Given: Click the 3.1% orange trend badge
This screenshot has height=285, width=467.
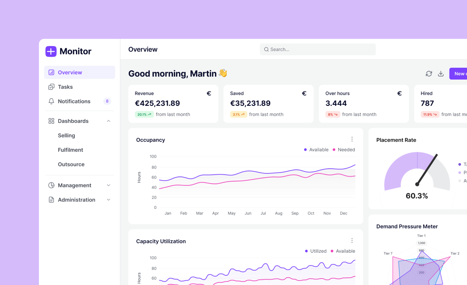Looking at the screenshot, I should [x=239, y=114].
